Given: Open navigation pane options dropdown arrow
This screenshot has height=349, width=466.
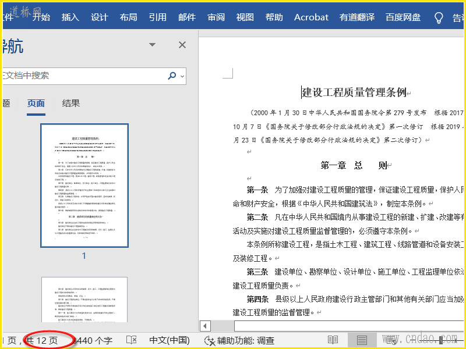Looking at the screenshot, I should pyautogui.click(x=152, y=45).
